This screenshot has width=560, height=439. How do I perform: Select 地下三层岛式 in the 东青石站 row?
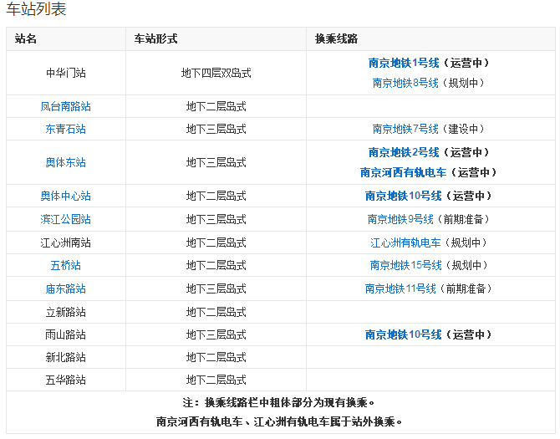[216, 129]
